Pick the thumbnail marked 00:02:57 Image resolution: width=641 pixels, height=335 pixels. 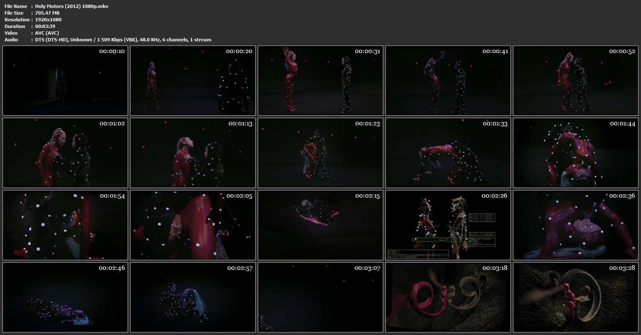click(x=193, y=297)
